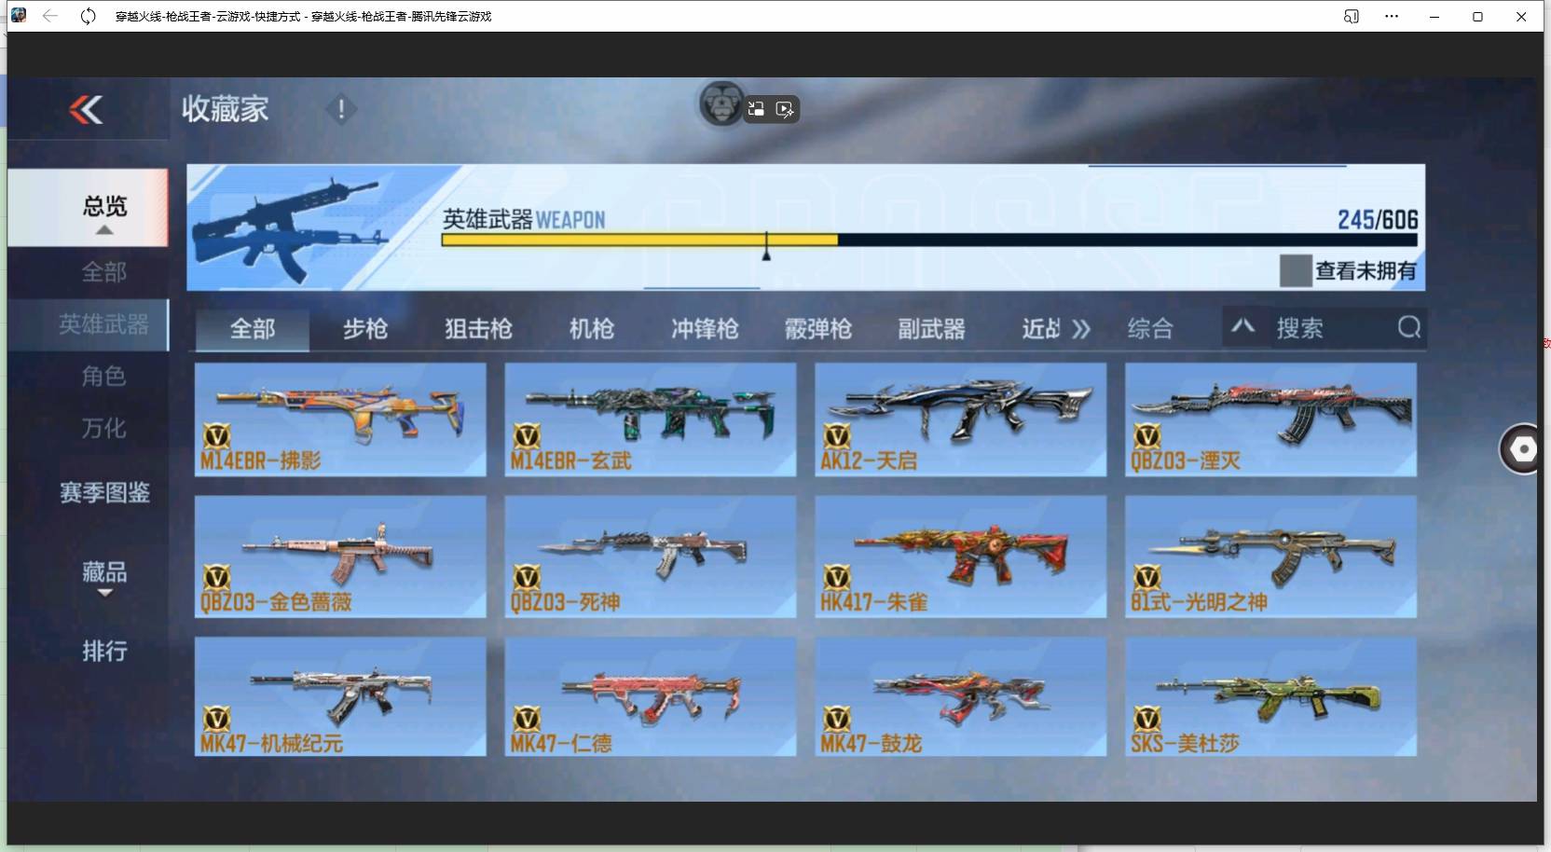
Task: Open the QBZ03-死神 weapon card
Action: click(651, 557)
